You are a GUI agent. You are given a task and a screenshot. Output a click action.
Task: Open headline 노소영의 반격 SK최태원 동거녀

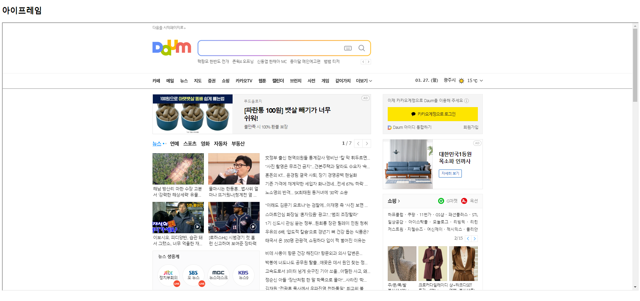(x=306, y=193)
